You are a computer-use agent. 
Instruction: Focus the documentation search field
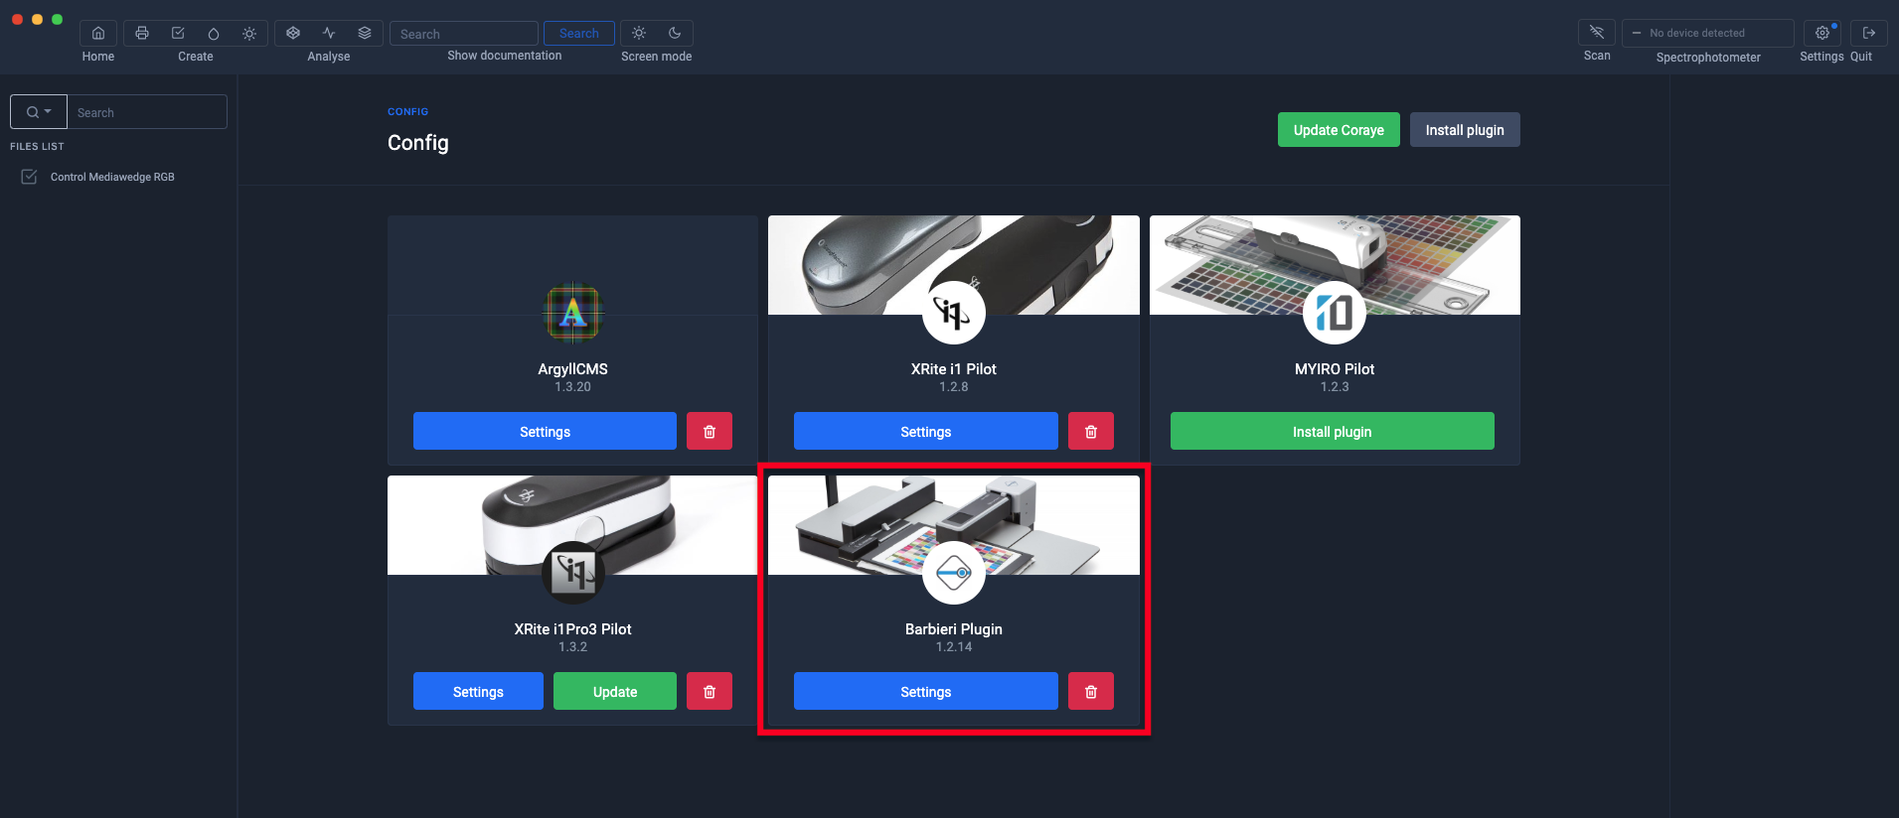pyautogui.click(x=464, y=34)
